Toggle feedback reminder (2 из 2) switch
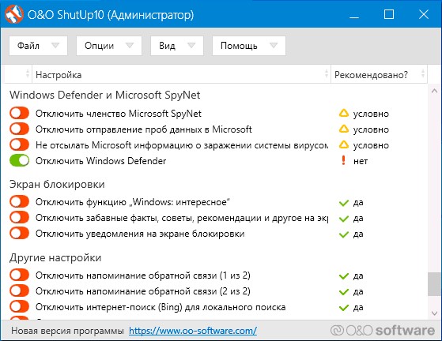This screenshot has height=341, width=442. pyautogui.click(x=20, y=291)
